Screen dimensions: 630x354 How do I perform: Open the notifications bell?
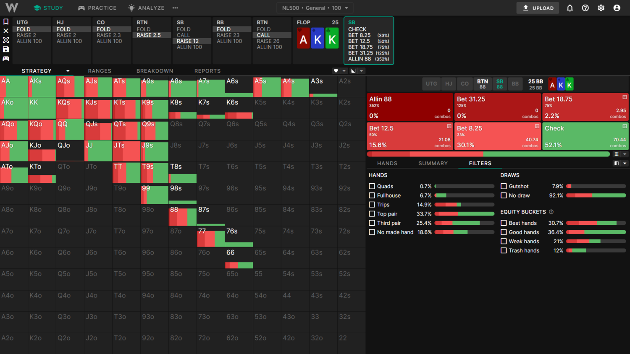pos(570,8)
